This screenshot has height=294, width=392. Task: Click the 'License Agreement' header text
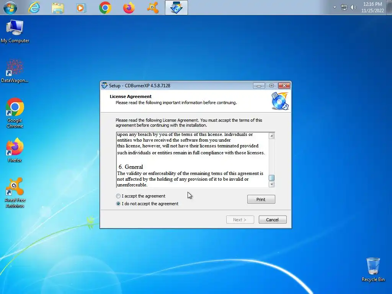[131, 96]
